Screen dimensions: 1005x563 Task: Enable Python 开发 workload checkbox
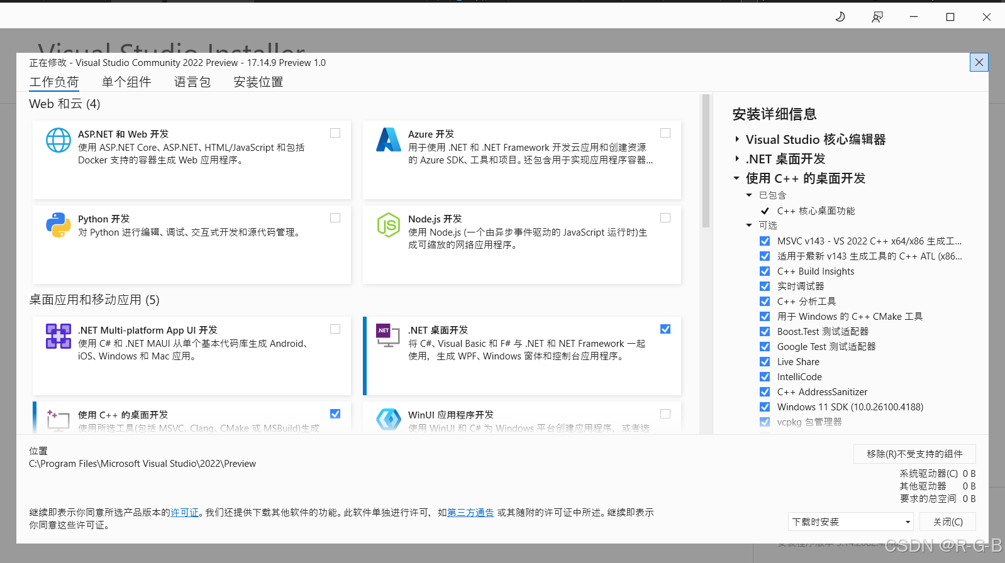click(x=335, y=218)
